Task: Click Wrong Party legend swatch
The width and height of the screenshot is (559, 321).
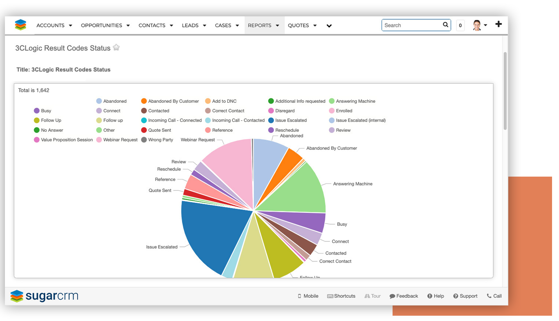Action: [x=144, y=140]
